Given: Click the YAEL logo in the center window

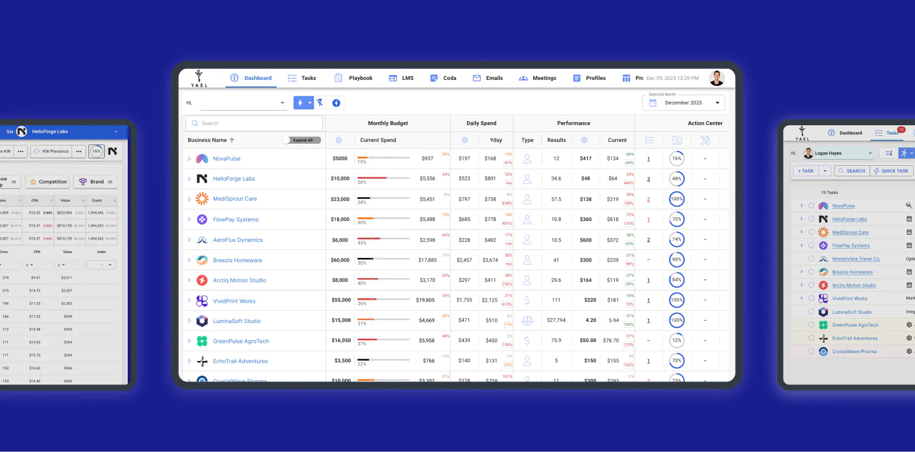Looking at the screenshot, I should (198, 78).
